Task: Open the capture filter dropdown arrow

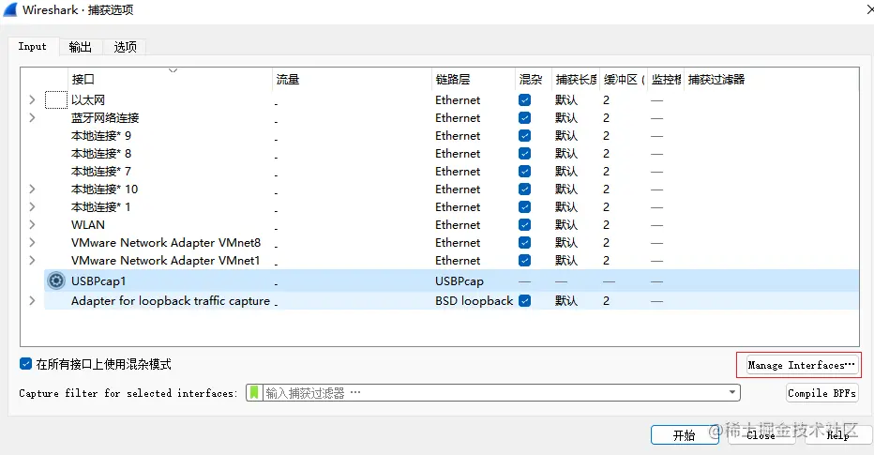Action: pos(731,392)
